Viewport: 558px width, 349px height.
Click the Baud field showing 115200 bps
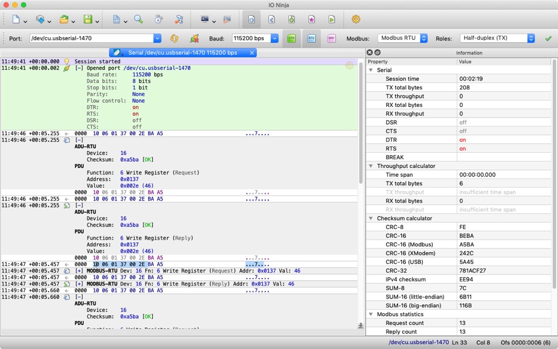pos(251,38)
